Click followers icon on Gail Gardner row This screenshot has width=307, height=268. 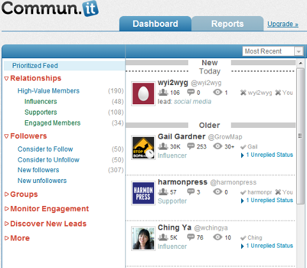tap(163, 146)
